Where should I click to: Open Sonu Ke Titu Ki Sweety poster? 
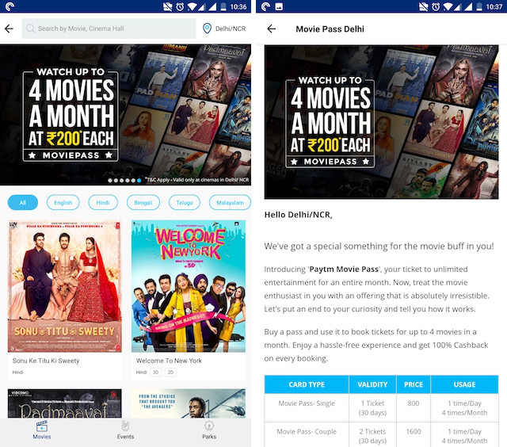(65, 286)
